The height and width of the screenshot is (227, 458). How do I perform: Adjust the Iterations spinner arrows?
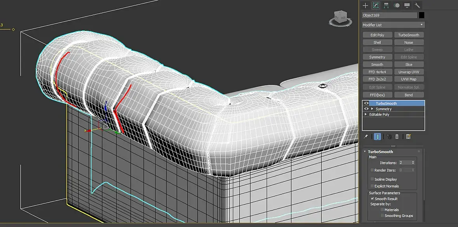click(x=413, y=163)
